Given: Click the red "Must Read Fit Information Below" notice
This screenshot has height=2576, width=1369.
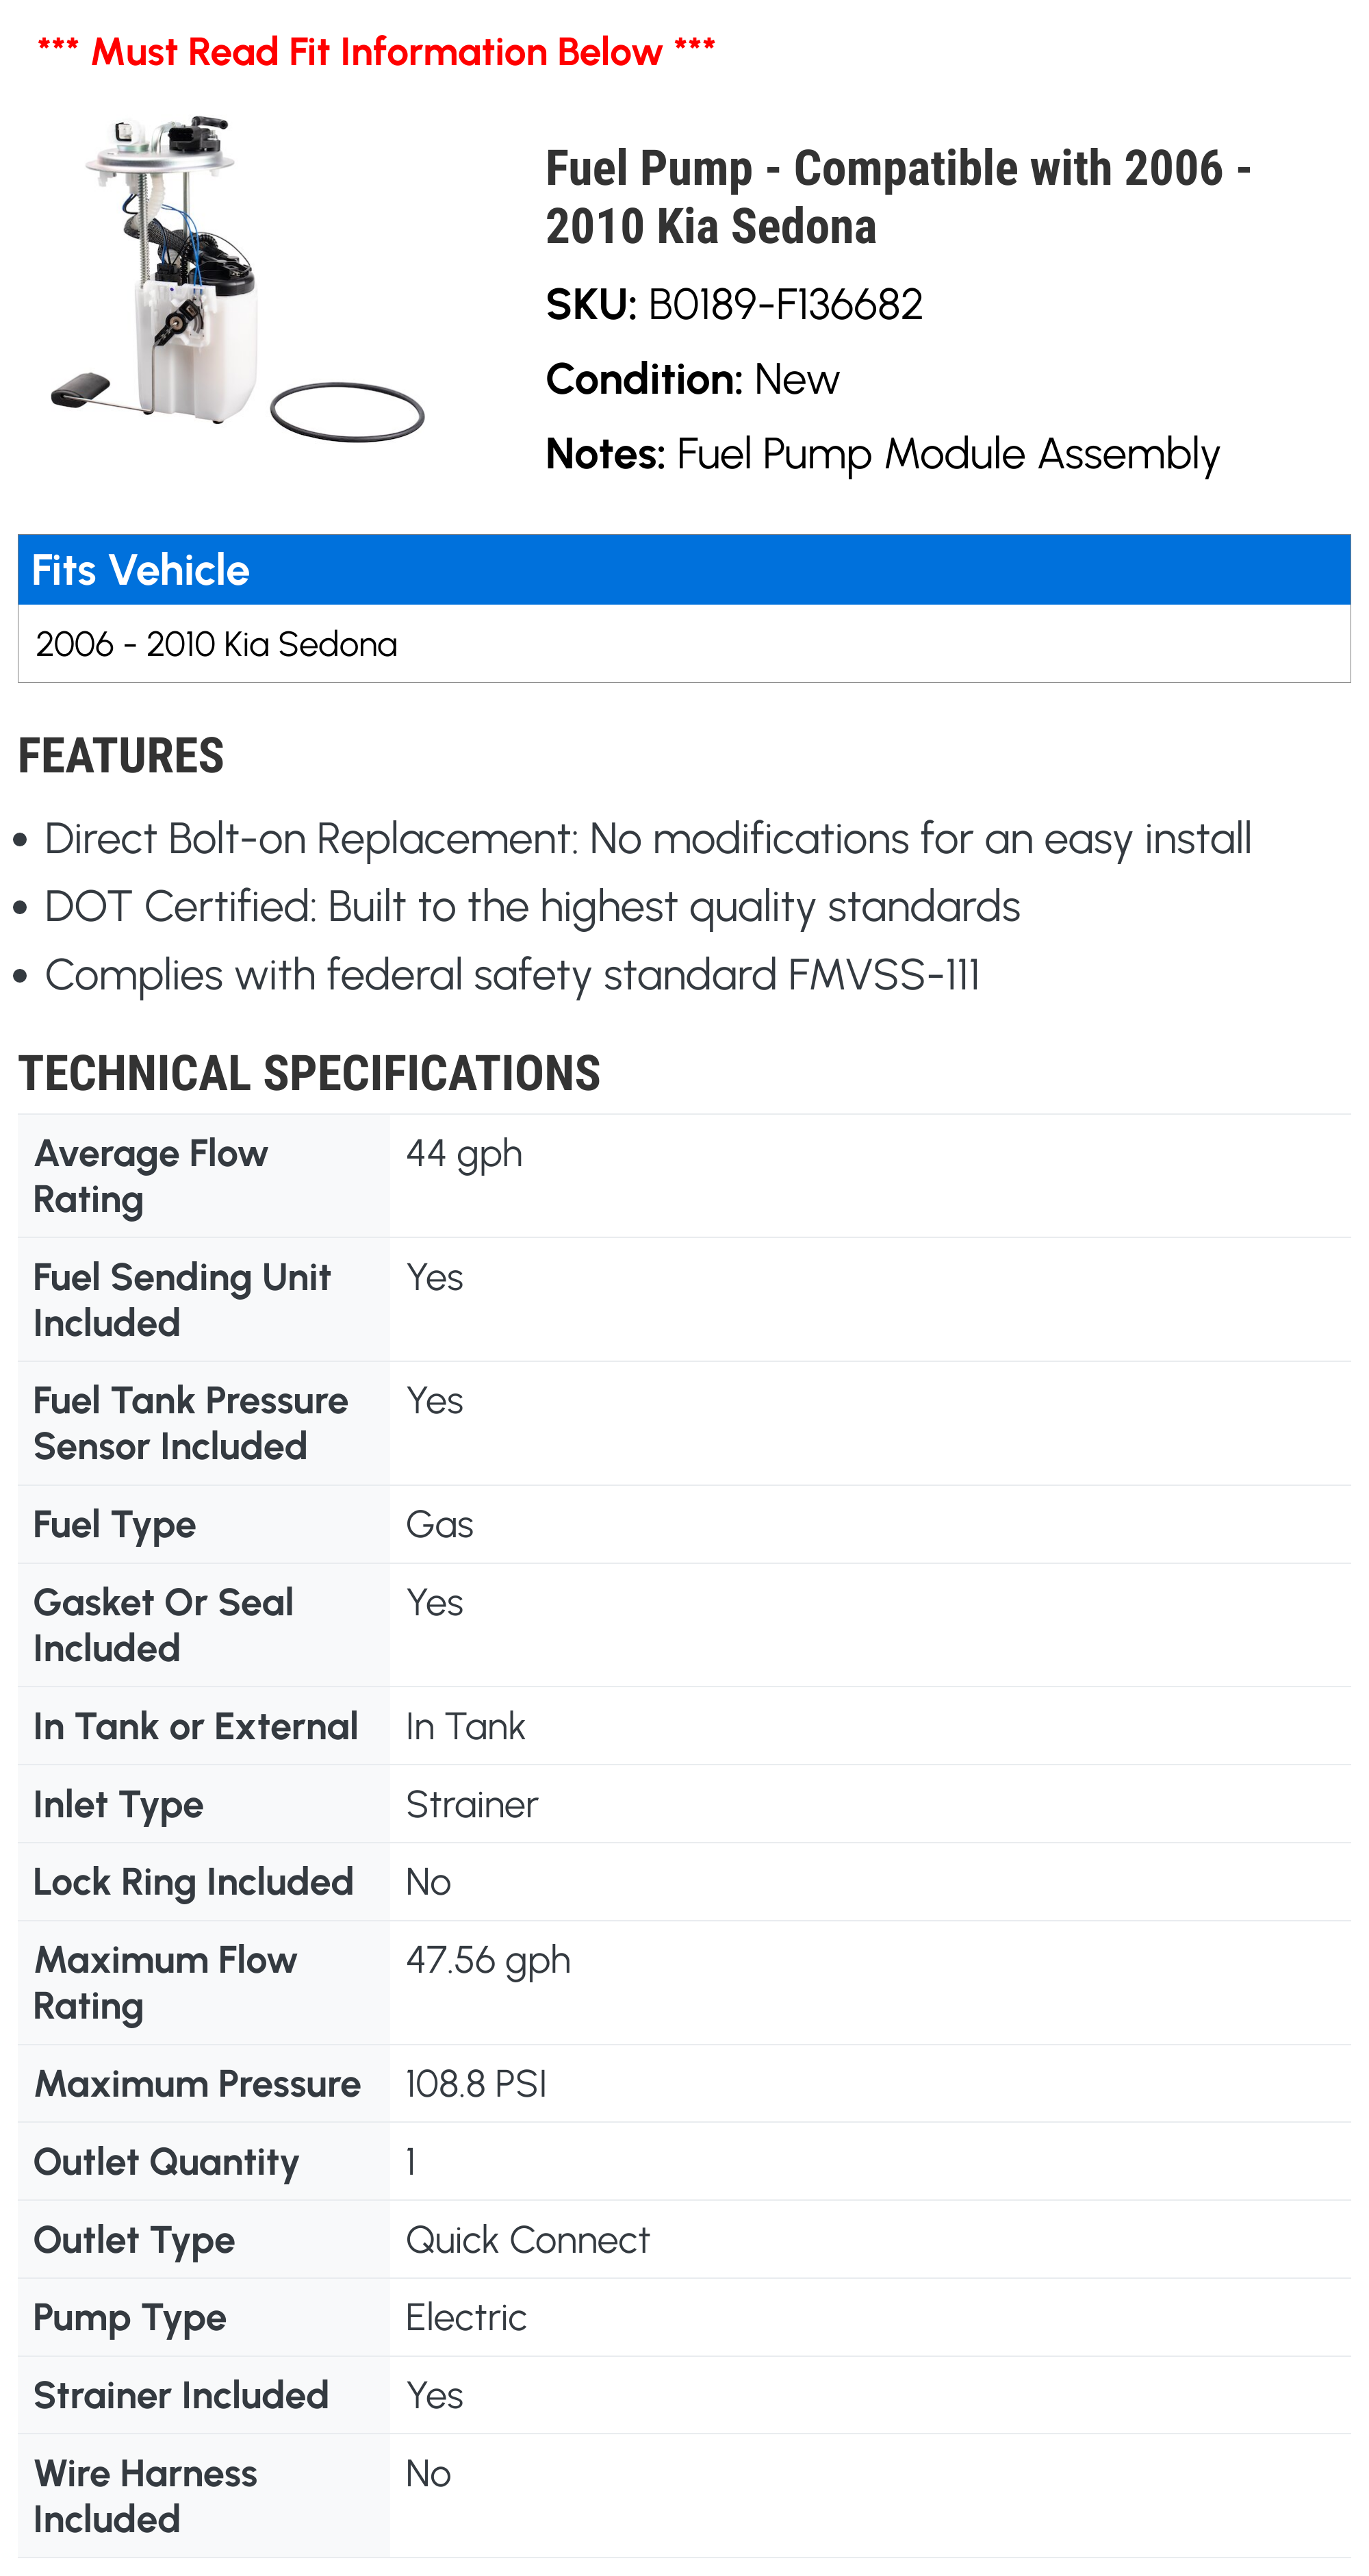Looking at the screenshot, I should tap(376, 51).
